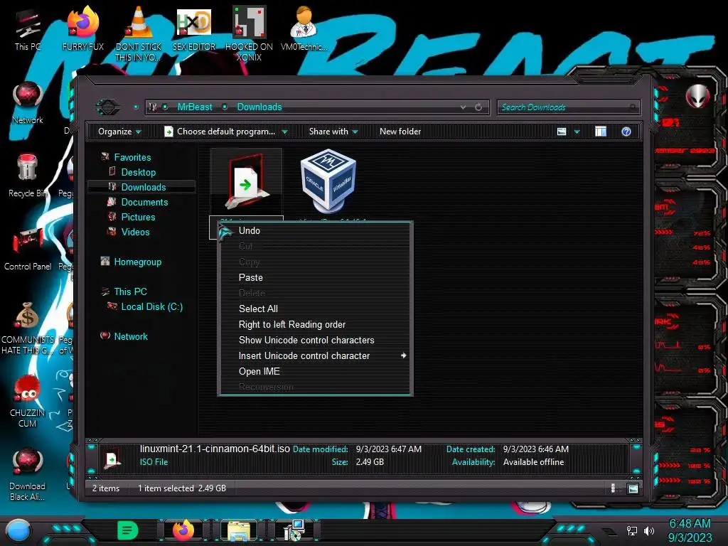Viewport: 728px width, 546px height.
Task: Open the view options dropdown arrow
Action: click(x=577, y=132)
